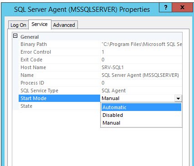Select the Service tab
The width and height of the screenshot is (194, 166).
[x=40, y=24]
